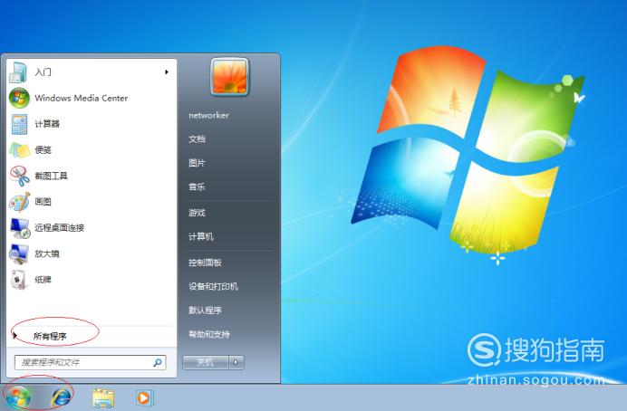Select the 放大镜 text label
The height and width of the screenshot is (411, 627).
47,253
